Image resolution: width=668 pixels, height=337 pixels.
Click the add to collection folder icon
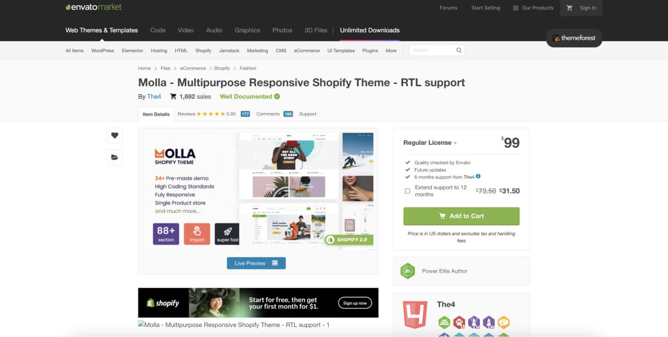pos(114,157)
